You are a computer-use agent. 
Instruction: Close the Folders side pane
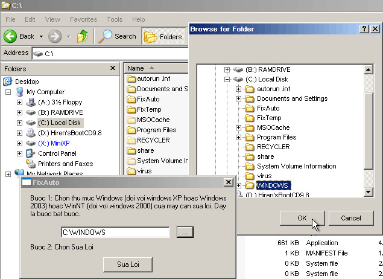113,68
